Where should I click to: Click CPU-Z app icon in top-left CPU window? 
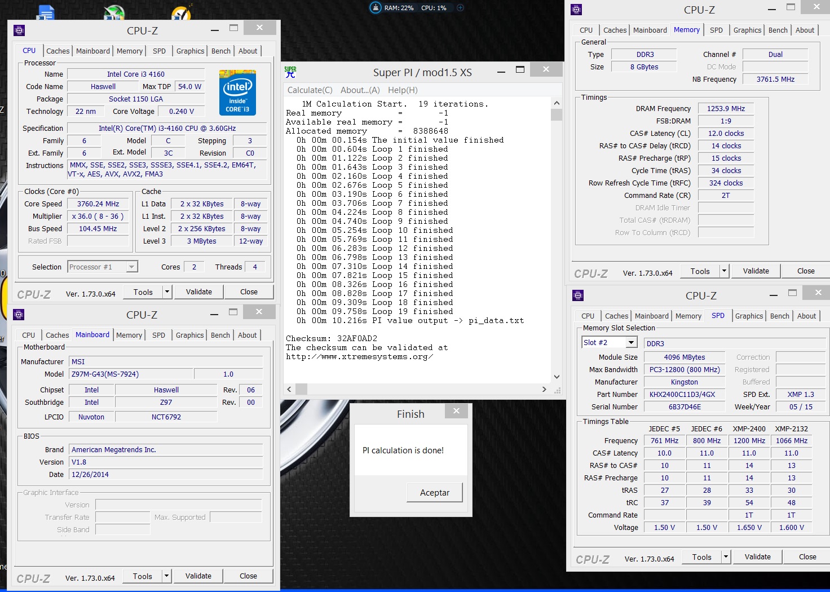(x=19, y=30)
